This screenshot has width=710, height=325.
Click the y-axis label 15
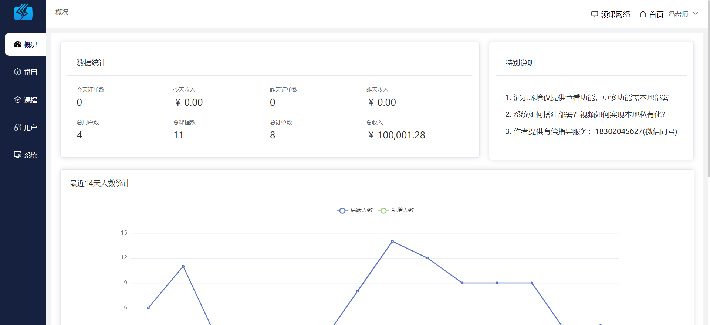coord(124,233)
